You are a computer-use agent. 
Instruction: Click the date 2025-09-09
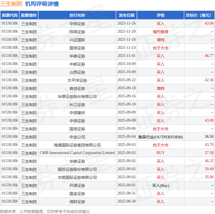(x=127, y=112)
